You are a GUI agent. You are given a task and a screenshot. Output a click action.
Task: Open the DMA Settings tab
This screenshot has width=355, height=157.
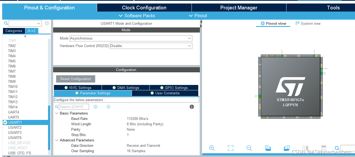pyautogui.click(x=126, y=88)
